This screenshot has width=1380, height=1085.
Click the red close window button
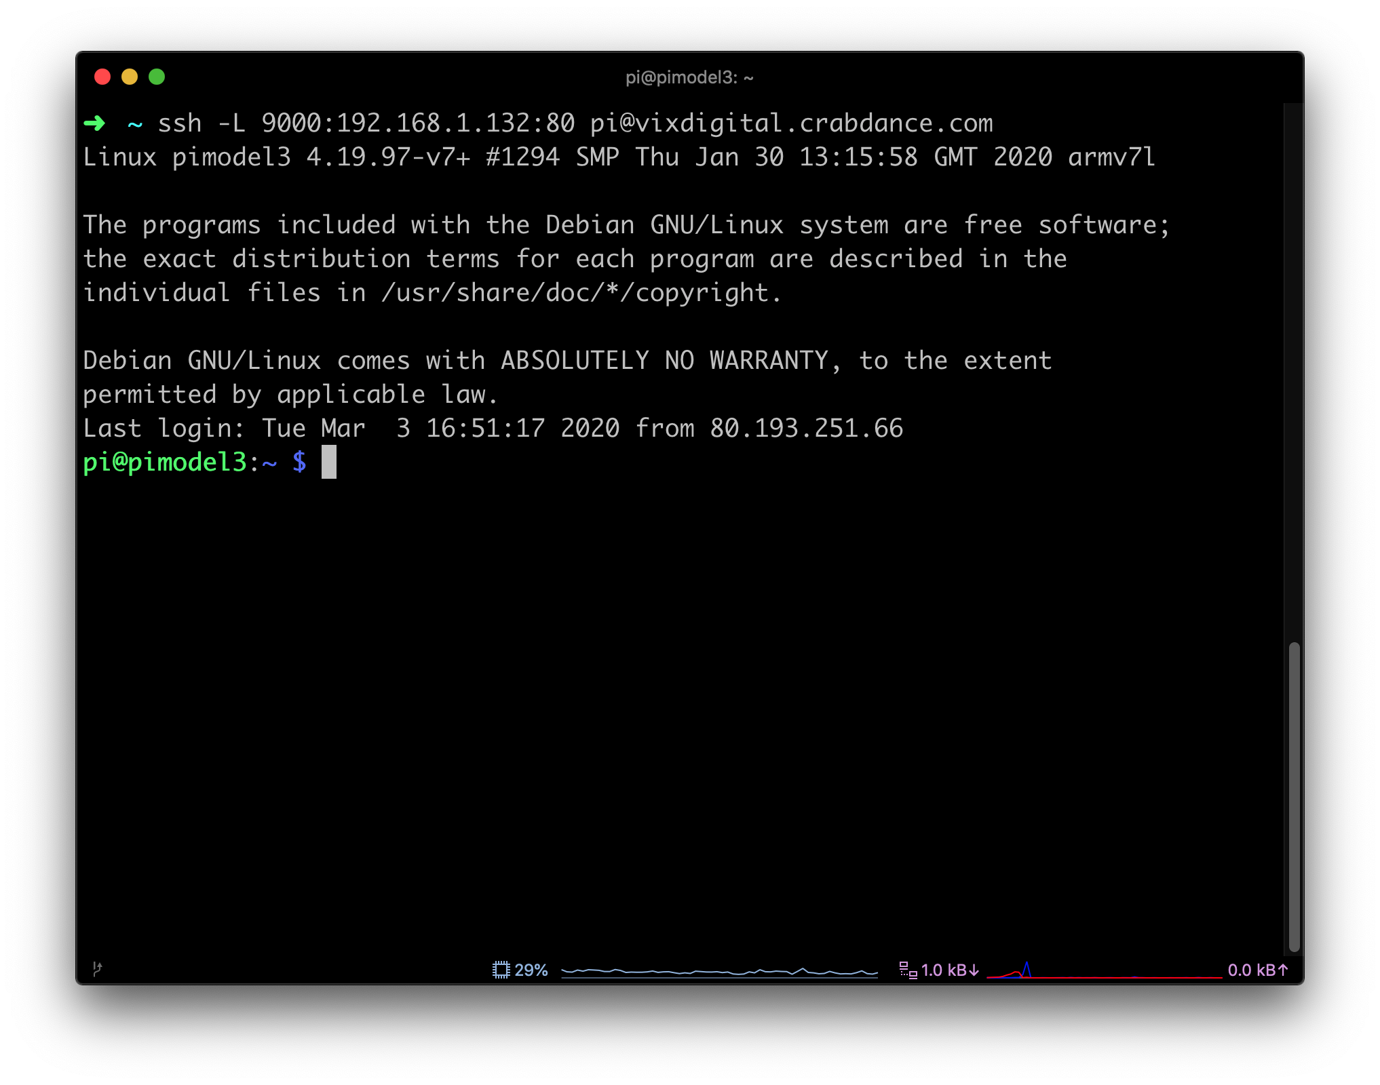click(x=102, y=77)
